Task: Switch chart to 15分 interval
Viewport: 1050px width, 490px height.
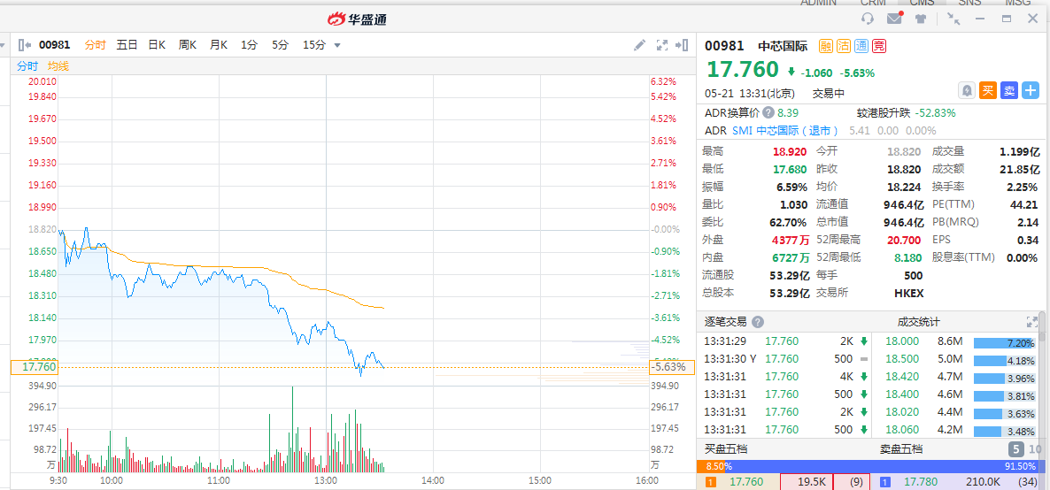Action: [314, 45]
